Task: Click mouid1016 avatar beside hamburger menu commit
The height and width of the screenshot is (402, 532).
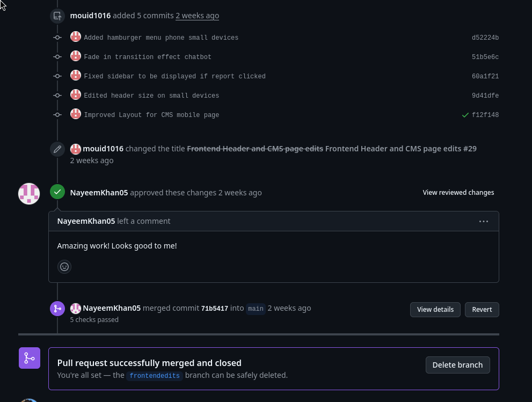Action: (76, 37)
